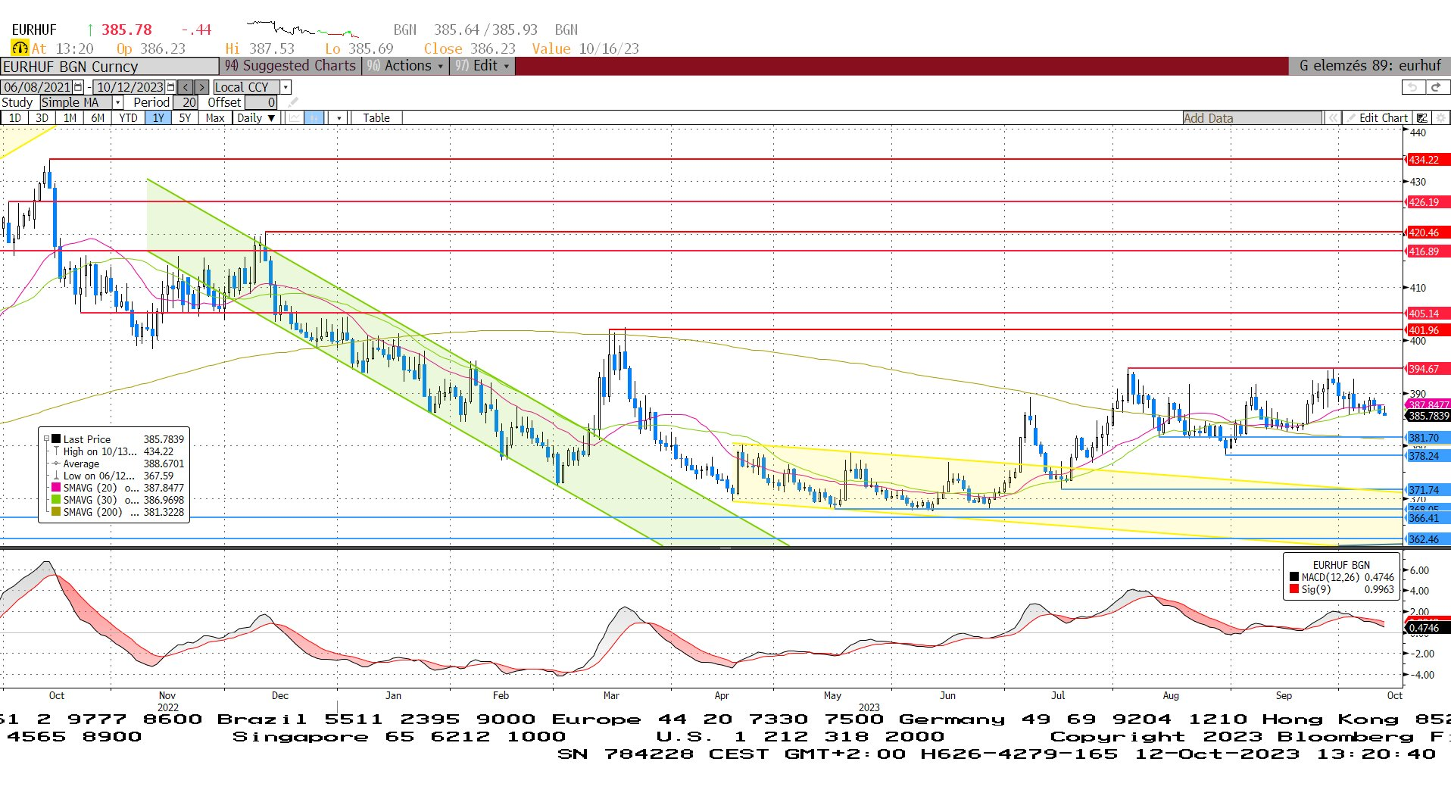Select 381.70 support level label
1451x796 pixels.
point(1428,438)
